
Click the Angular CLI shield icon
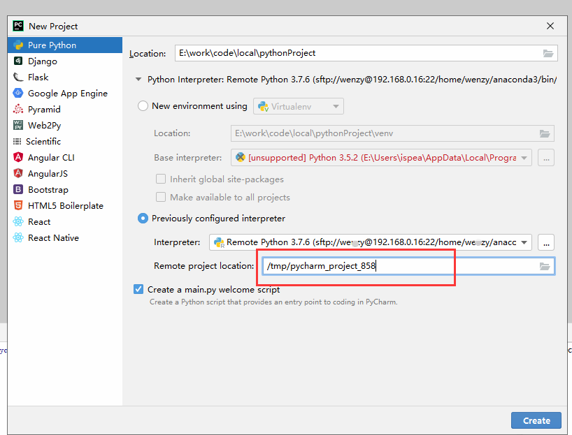18,157
